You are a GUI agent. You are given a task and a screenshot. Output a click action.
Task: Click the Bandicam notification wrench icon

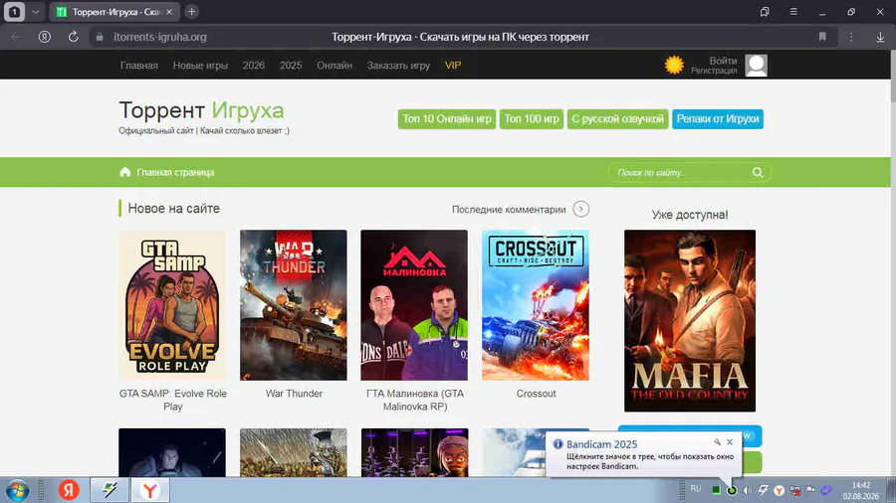click(x=717, y=442)
